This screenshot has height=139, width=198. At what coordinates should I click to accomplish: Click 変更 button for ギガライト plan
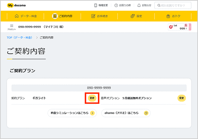click(92, 98)
